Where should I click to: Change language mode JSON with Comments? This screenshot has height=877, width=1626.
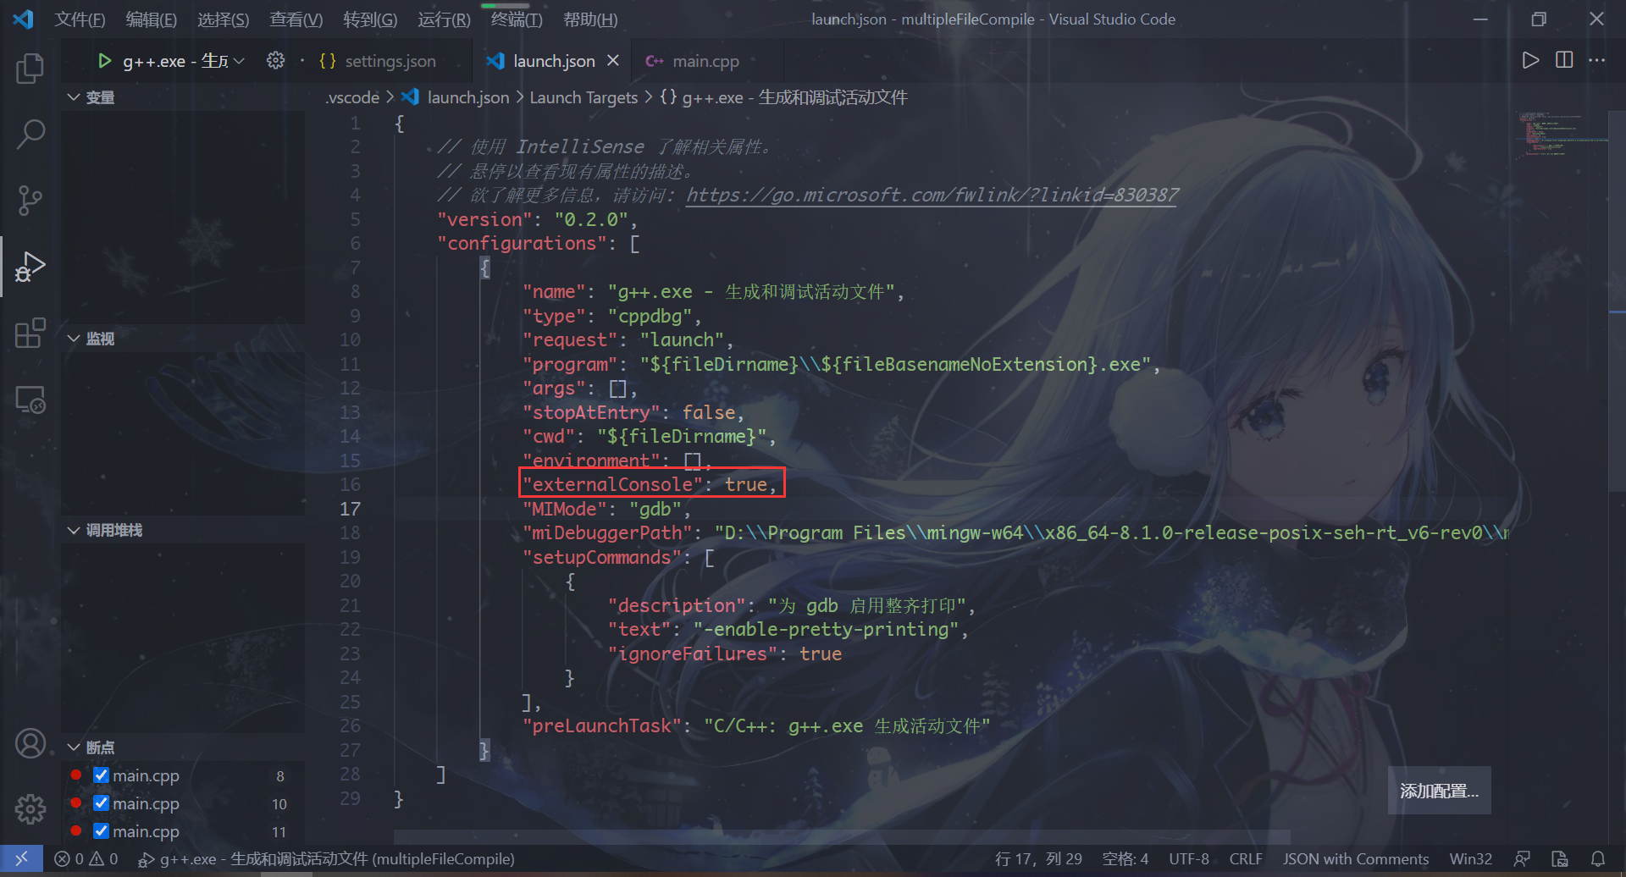[1356, 858]
